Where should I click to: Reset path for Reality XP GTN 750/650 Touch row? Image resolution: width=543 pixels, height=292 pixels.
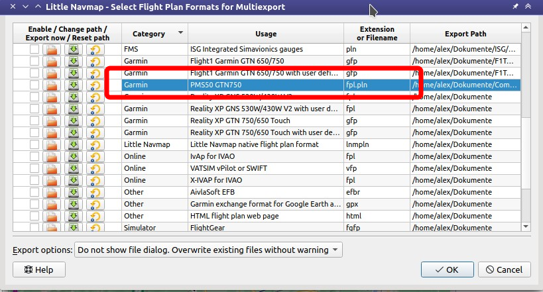pos(95,121)
